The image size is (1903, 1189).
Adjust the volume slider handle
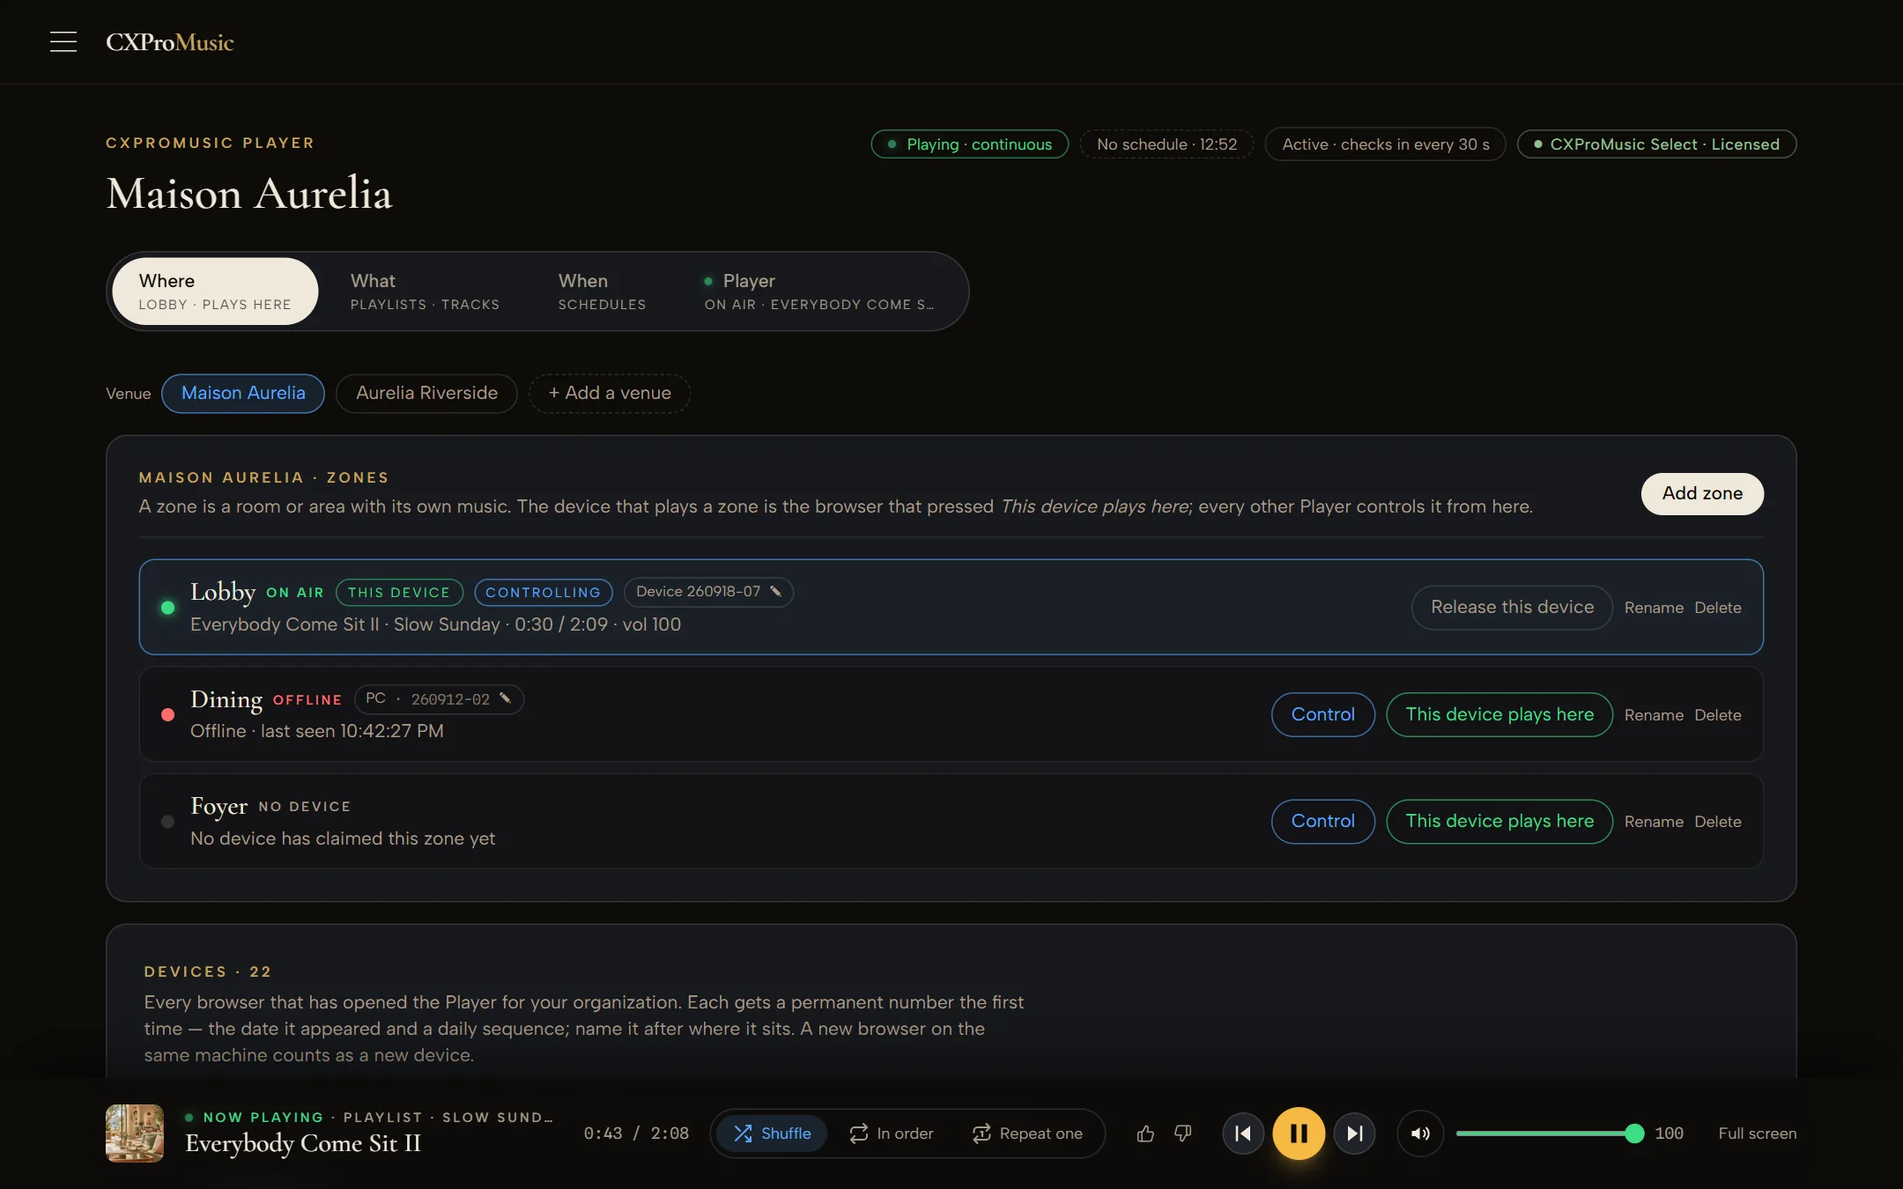point(1634,1134)
